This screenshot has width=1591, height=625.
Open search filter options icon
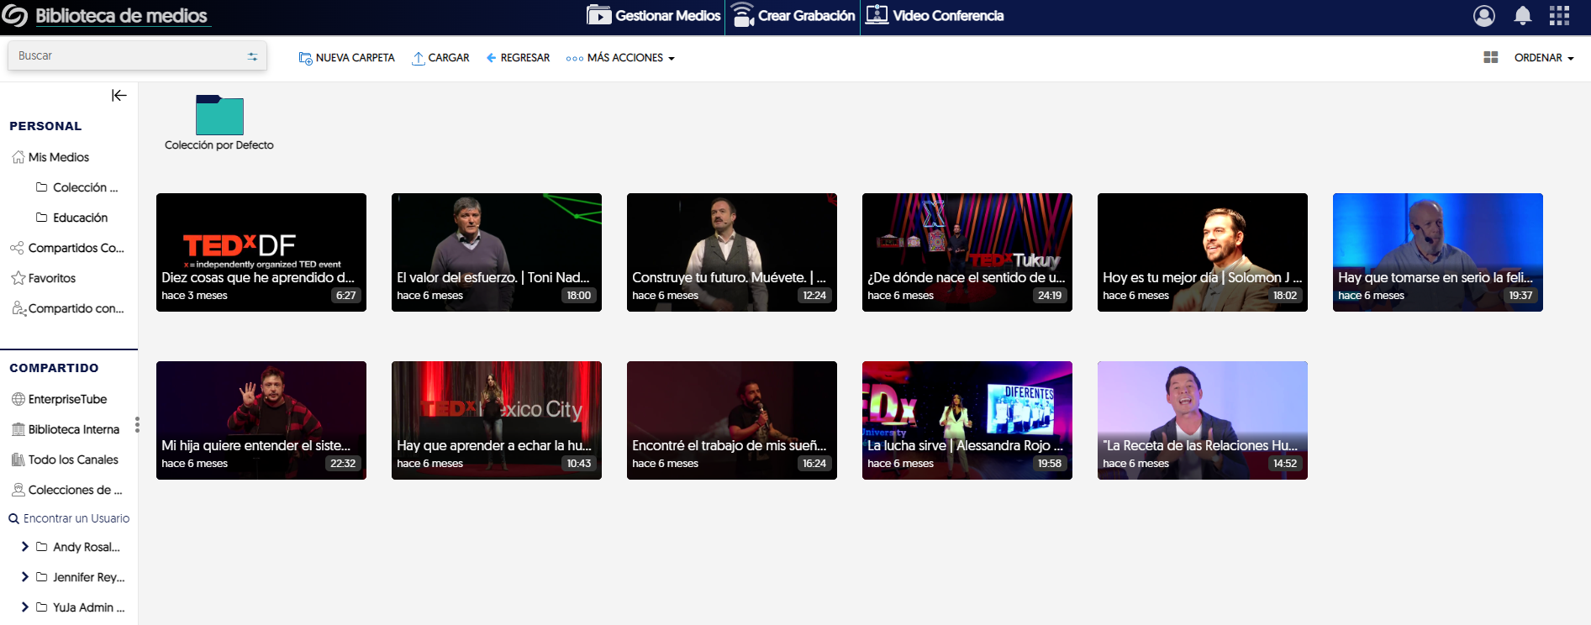point(252,56)
